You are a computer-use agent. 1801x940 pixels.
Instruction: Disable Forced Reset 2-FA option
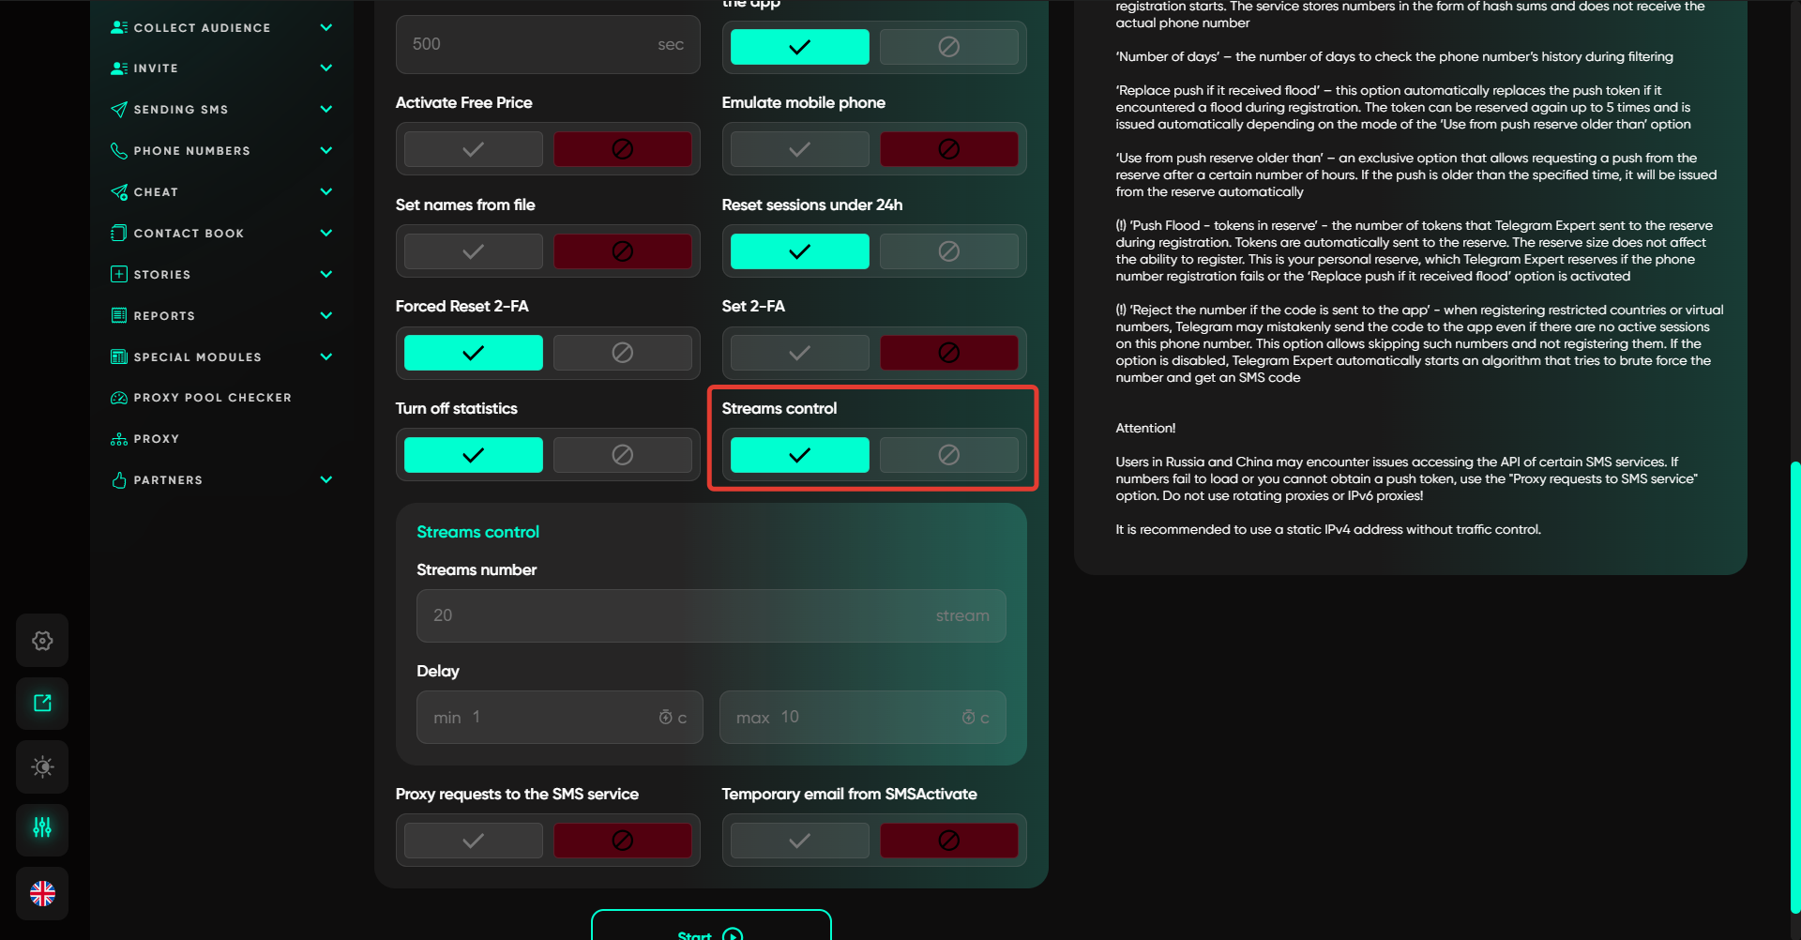622,353
